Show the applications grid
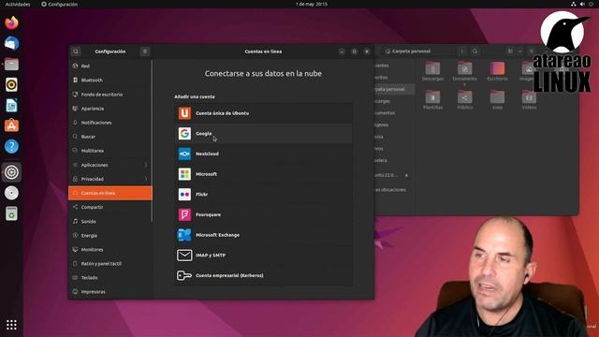 11,325
